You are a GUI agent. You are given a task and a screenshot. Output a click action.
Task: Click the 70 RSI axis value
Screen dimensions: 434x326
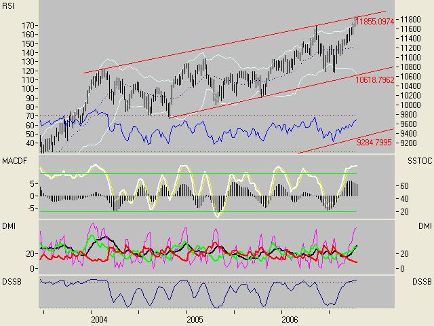tap(30, 116)
